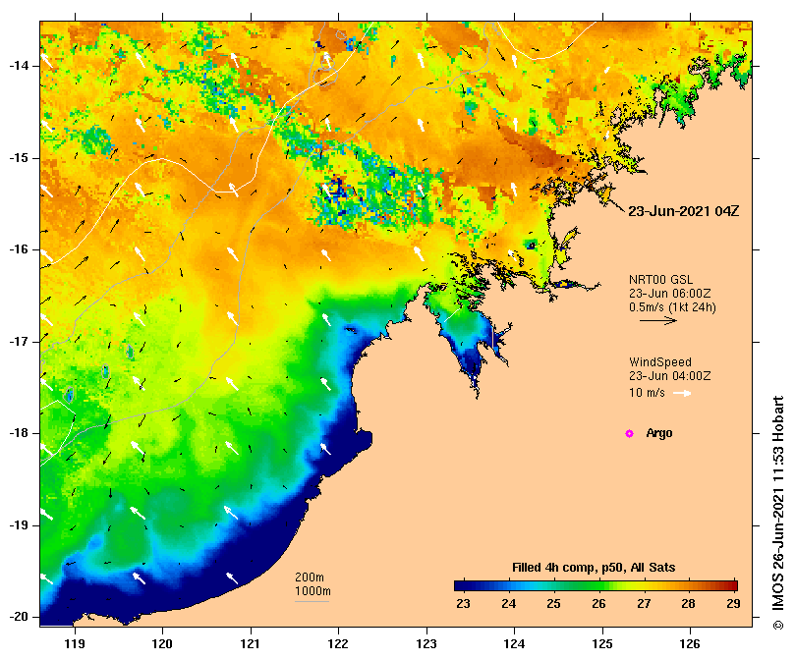
Task: Click 'Filled 4h comp, p50, All Sats' title
Action: pyautogui.click(x=594, y=568)
